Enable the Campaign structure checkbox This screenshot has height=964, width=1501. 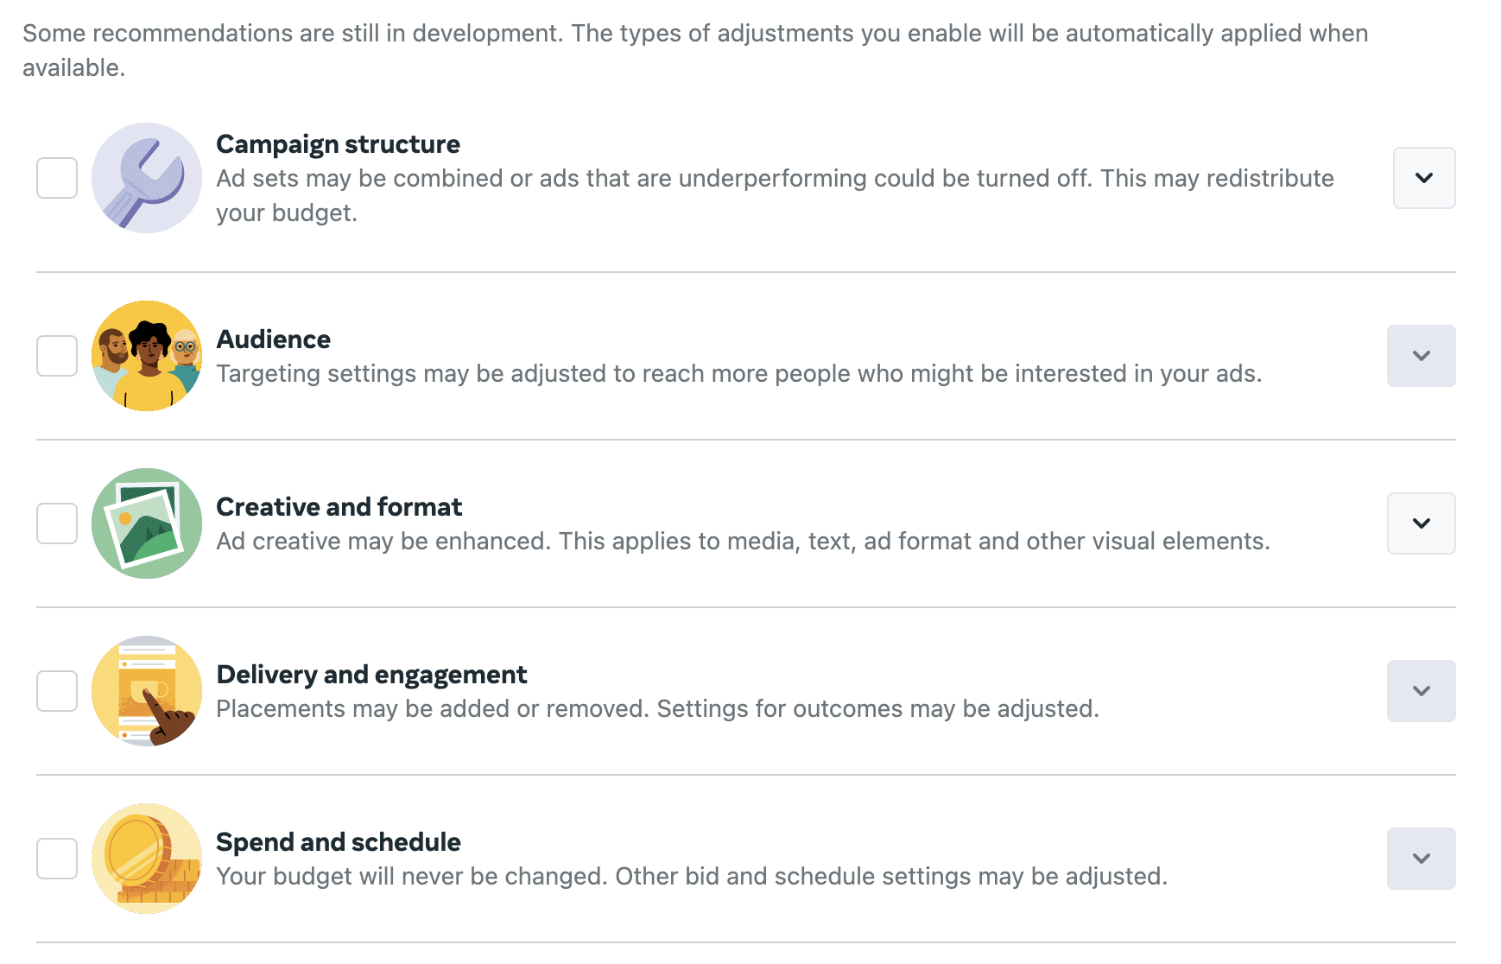[x=57, y=178]
